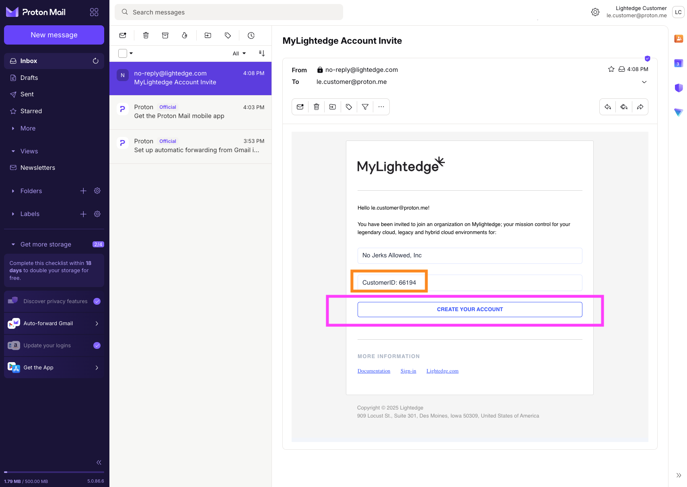Open more actions ellipsis in message
Screen dimensions: 687x487
(381, 107)
